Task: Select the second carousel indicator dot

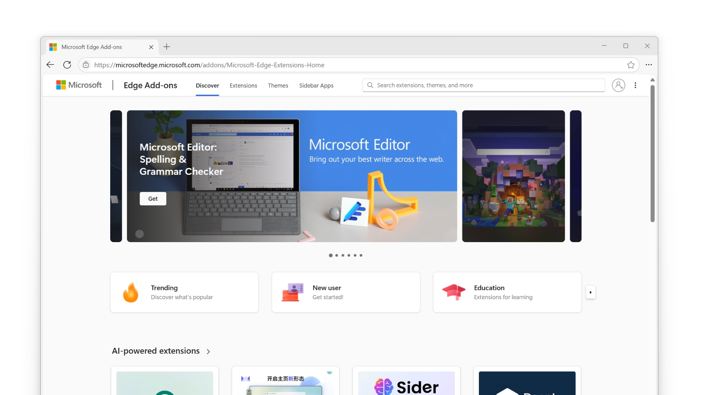Action: tap(336, 255)
